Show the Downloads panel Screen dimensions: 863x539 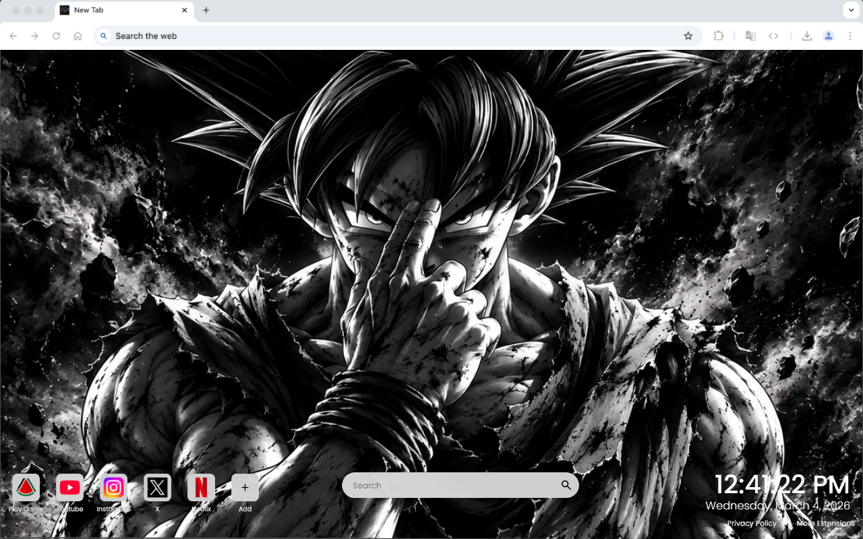coord(806,36)
